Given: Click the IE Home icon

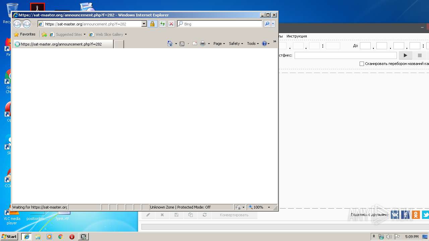Looking at the screenshot, I should [170, 44].
